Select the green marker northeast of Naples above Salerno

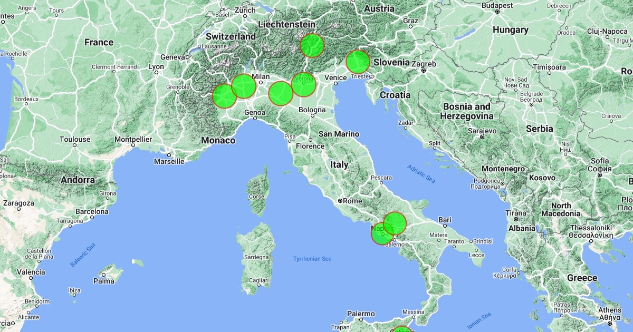pyautogui.click(x=395, y=223)
